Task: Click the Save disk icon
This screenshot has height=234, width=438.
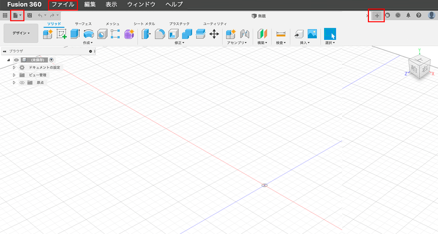Action: (30, 16)
